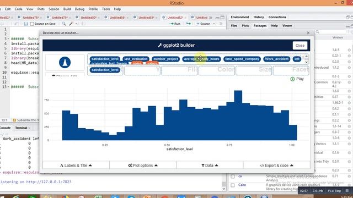Check the ca package checkbox
Image resolution: width=353 pixels, height=198 pixels.
(233, 177)
